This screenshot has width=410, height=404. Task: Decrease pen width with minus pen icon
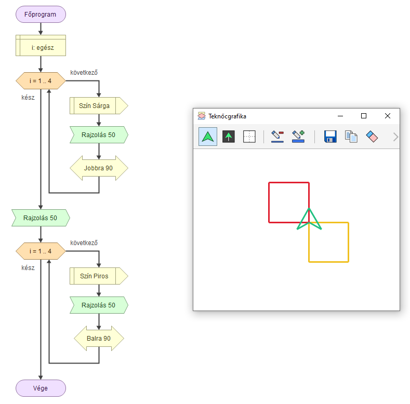[x=277, y=137]
